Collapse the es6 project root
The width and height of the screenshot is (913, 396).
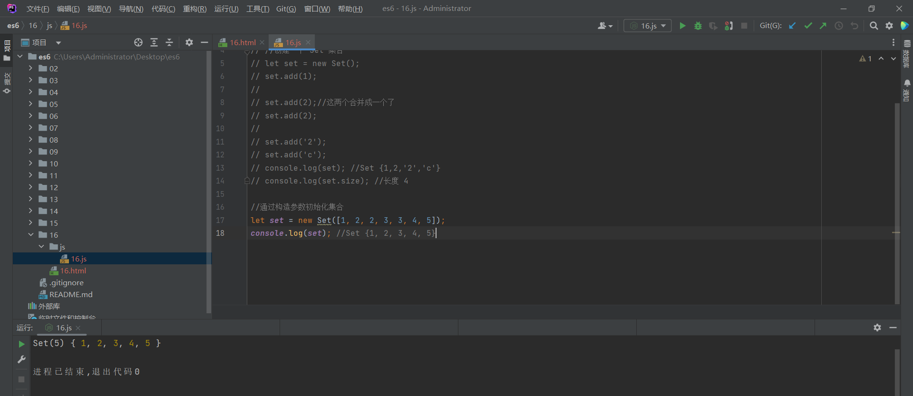[x=20, y=56]
